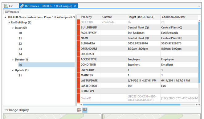Click the LASTUPDATE property row
The height and width of the screenshot is (119, 204).
(137, 80)
